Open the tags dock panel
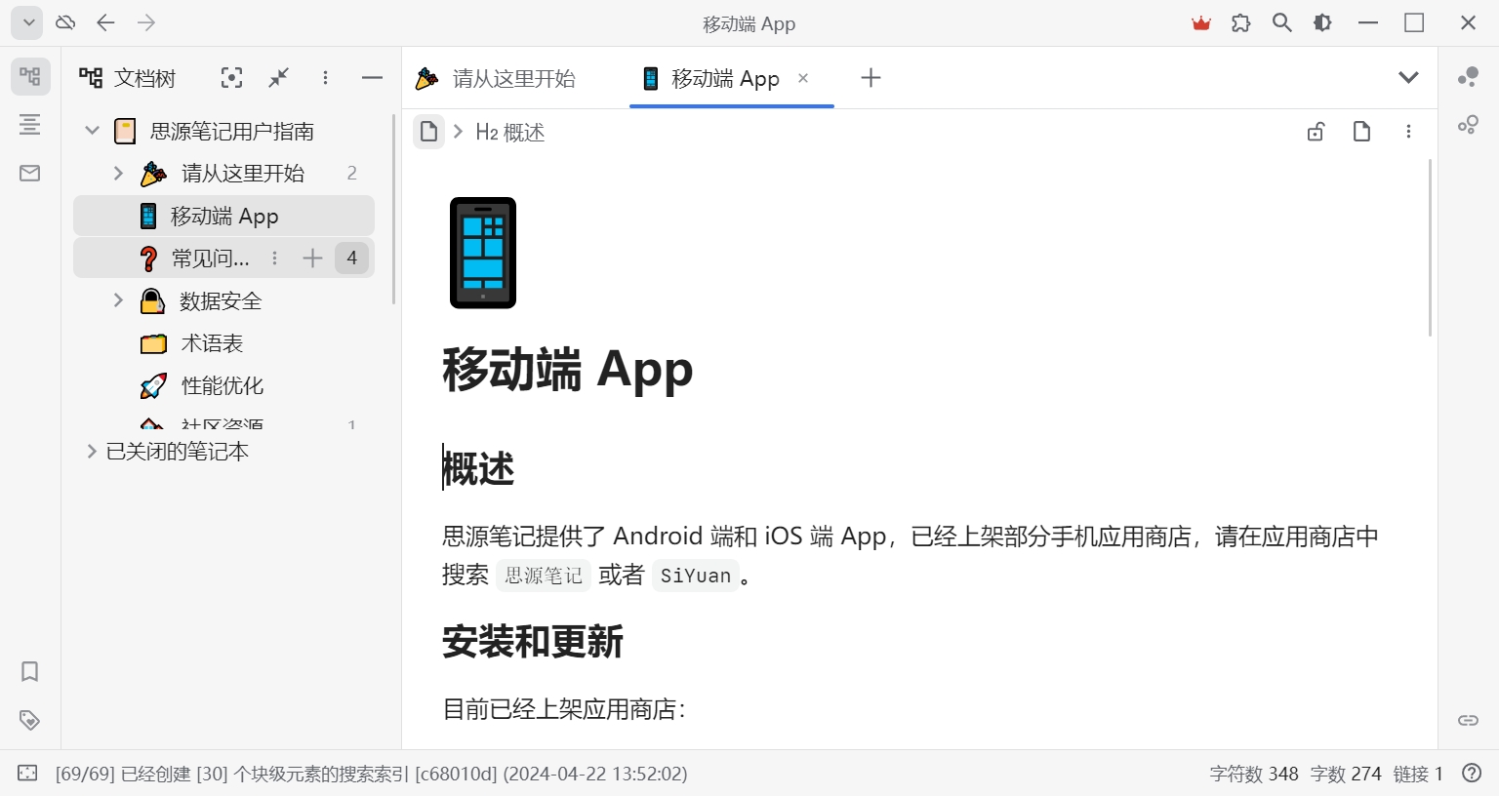The image size is (1499, 796). click(x=30, y=720)
